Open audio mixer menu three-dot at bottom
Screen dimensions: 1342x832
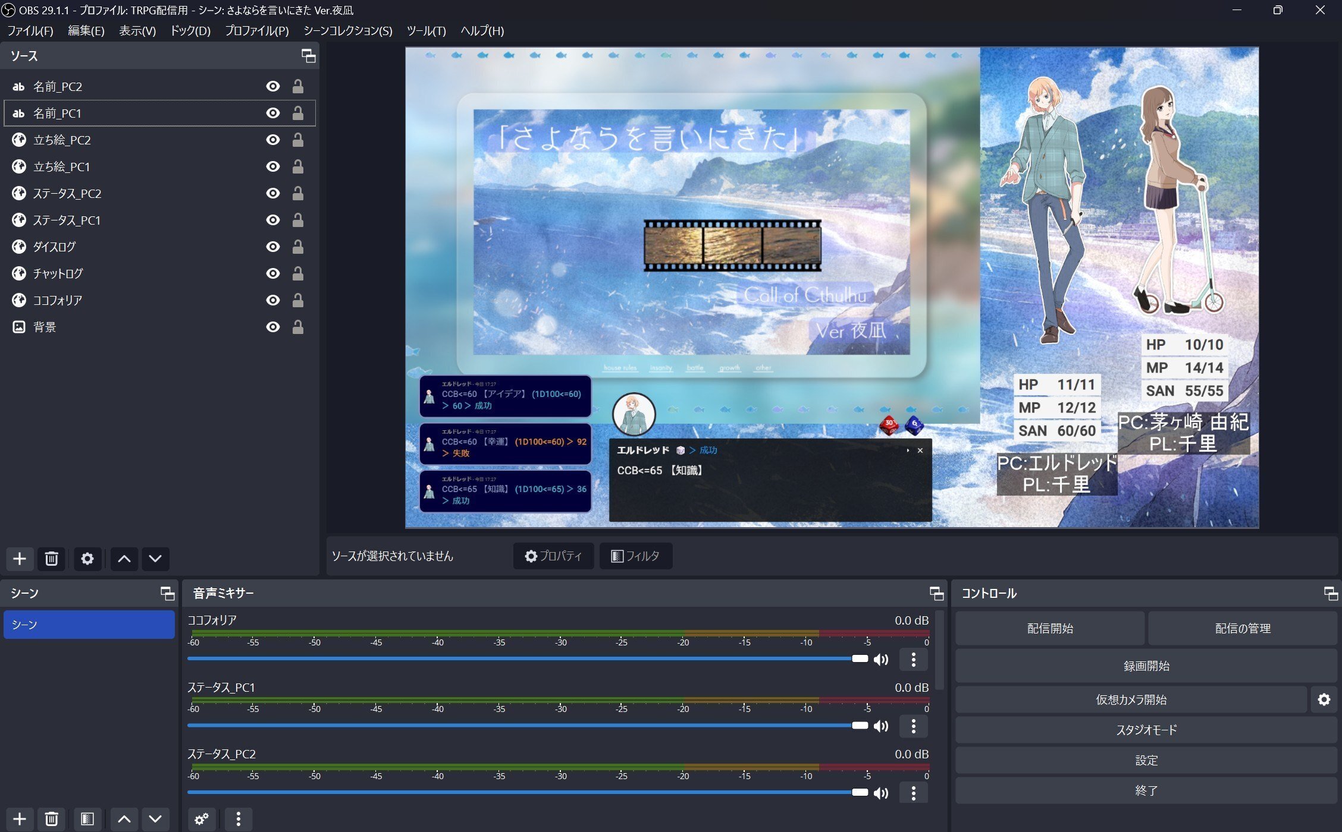tap(238, 820)
